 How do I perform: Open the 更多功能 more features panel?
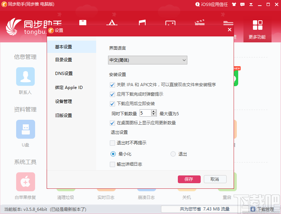(257, 30)
